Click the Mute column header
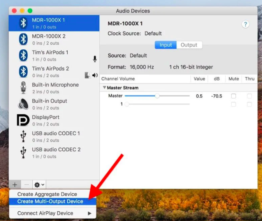The image size is (262, 221). point(234,79)
